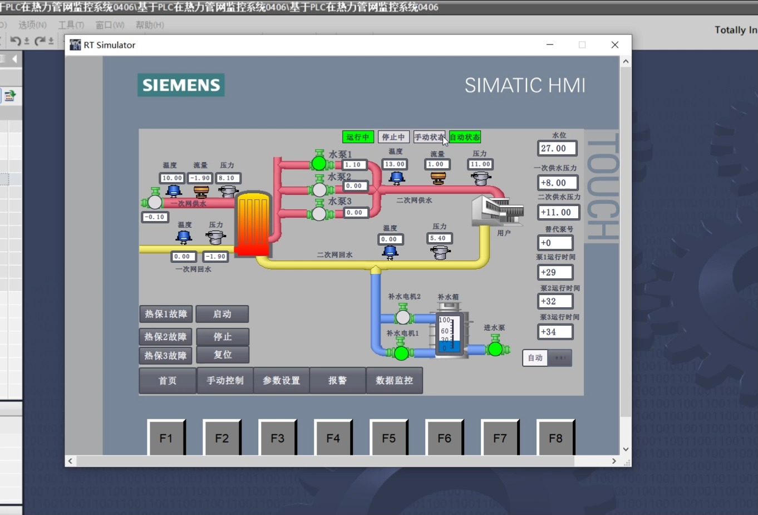Click the 自动状态 status indicator

(465, 137)
